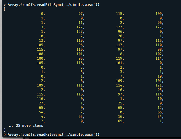Click the number 102 in the output
Viewport: 181px width, 139px height.
pyautogui.click(x=159, y=54)
